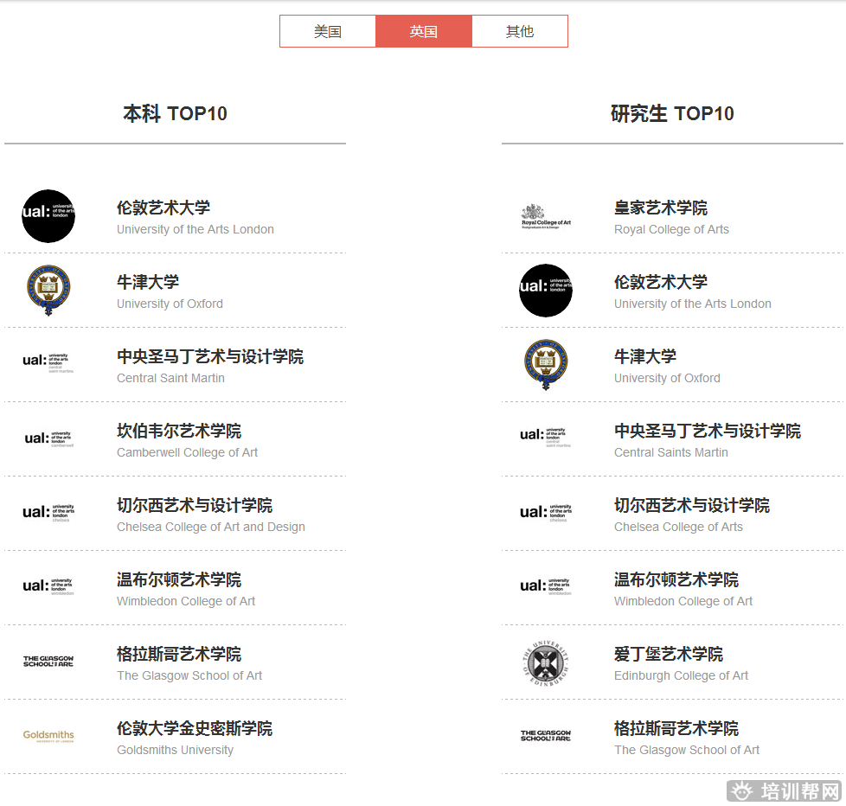The image size is (846, 806).
Task: Open 坎伯韦尔艺术学院 link
Action: (x=179, y=431)
